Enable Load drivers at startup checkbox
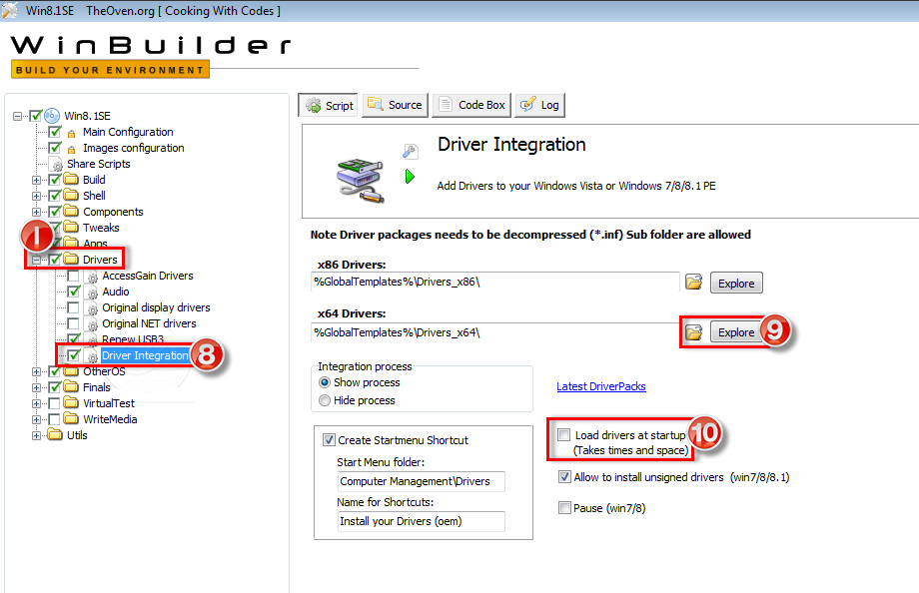 pyautogui.click(x=563, y=435)
